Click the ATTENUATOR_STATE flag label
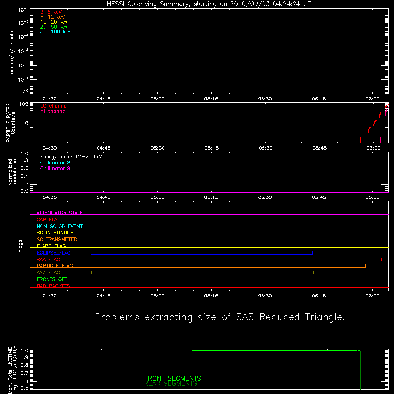 (x=60, y=213)
